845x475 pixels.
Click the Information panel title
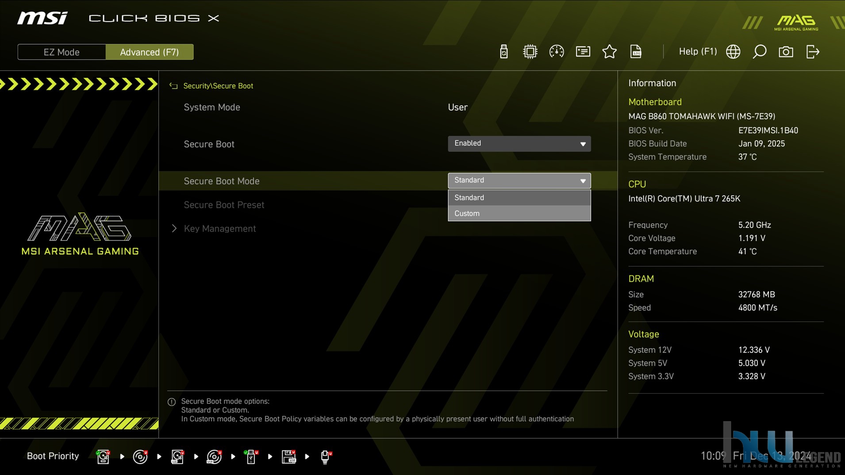tap(652, 83)
